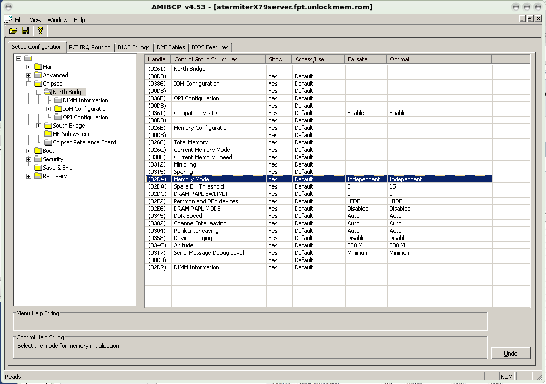Select the Total Memory row
Screen dimensions: 546x384
coord(319,142)
